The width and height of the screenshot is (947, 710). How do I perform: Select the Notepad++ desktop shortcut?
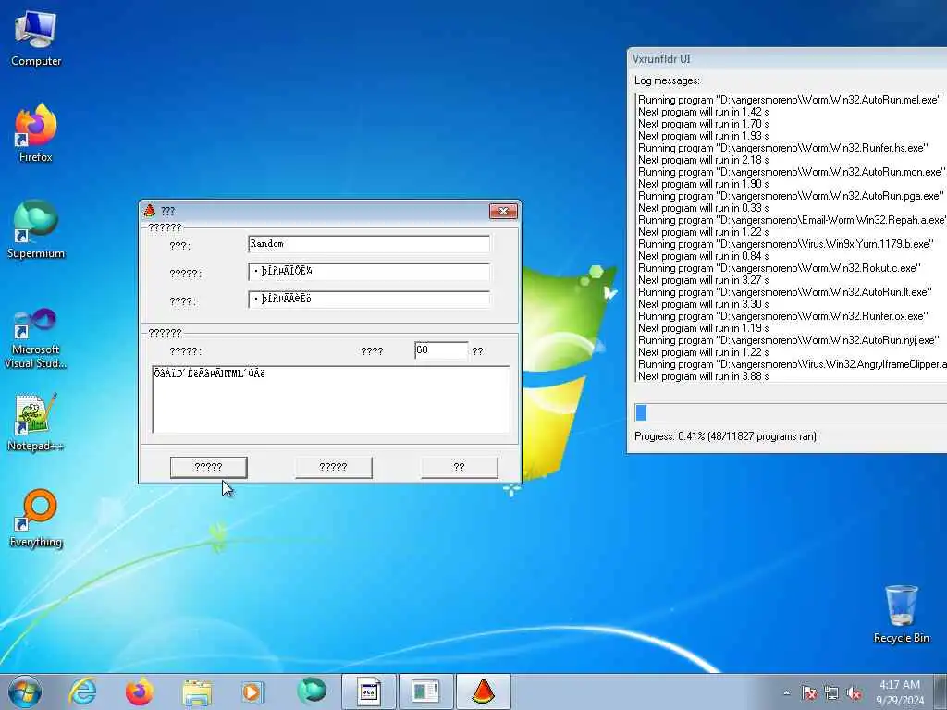[36, 422]
